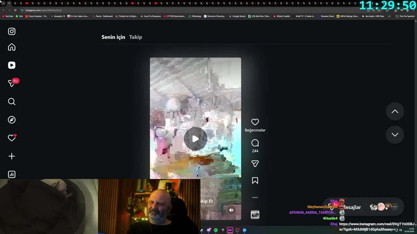The image size is (417, 234).
Task: Go to previous reel with up arrow
Action: pyautogui.click(x=395, y=111)
